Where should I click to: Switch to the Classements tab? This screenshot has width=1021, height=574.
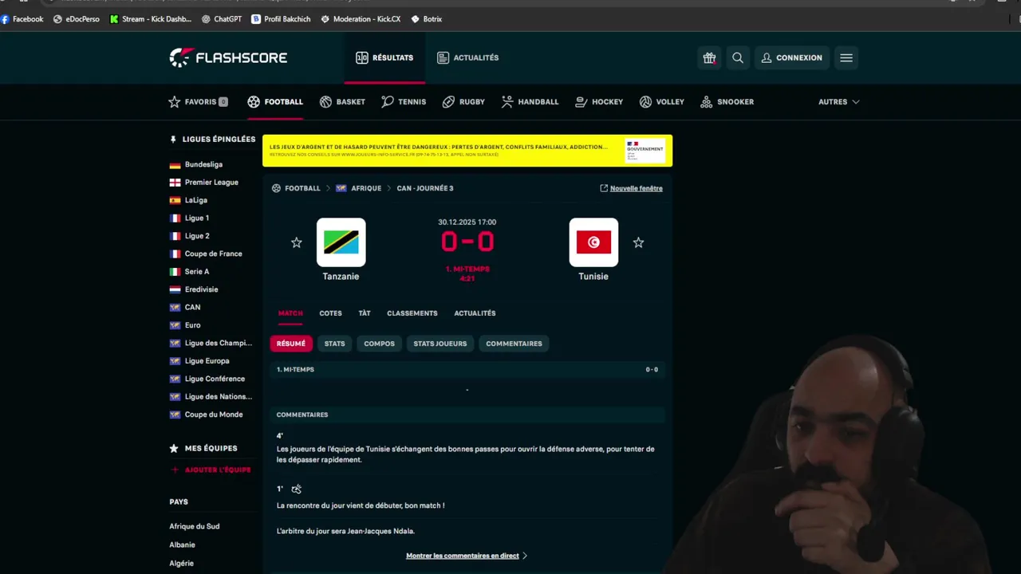[x=412, y=313]
